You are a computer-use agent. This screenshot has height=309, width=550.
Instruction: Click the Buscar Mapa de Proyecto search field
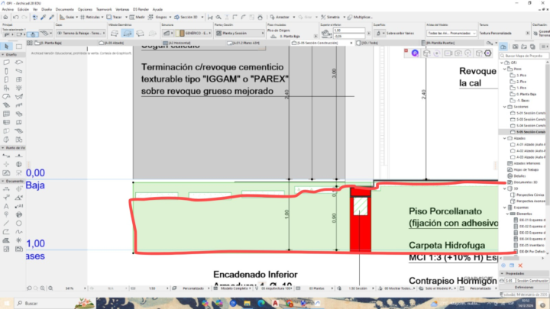click(x=523, y=56)
